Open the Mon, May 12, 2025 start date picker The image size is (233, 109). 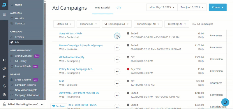[162, 7]
